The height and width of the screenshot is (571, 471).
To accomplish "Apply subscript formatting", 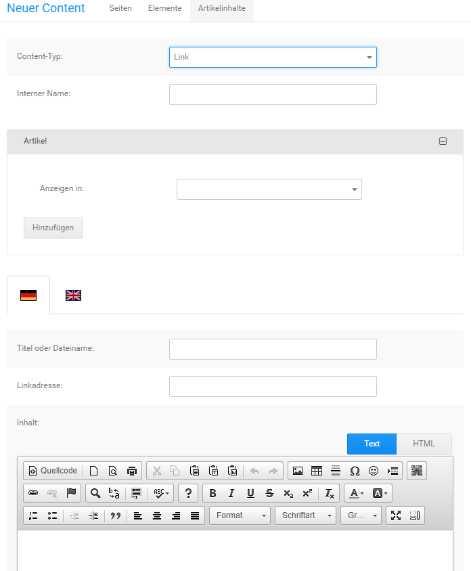I will point(287,493).
